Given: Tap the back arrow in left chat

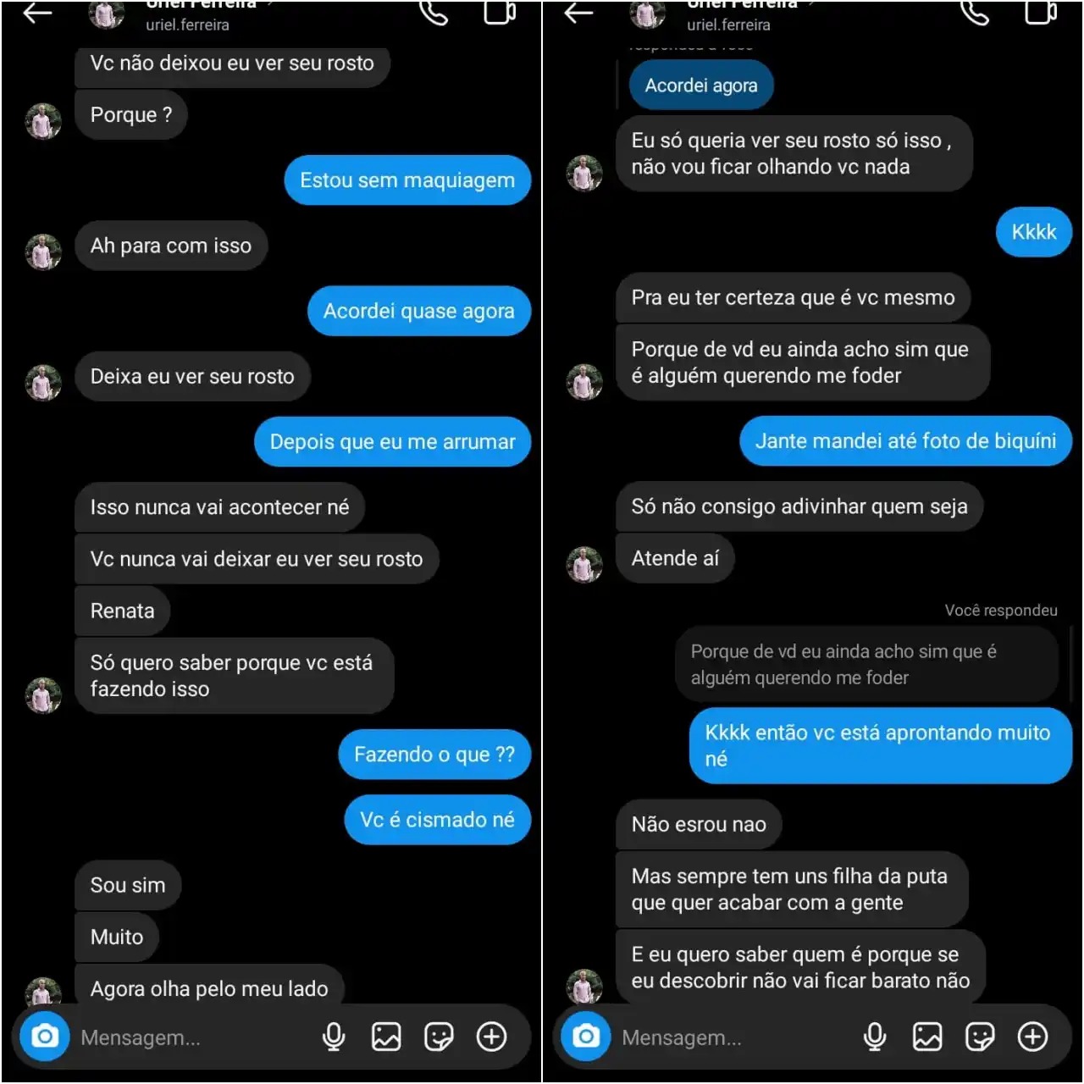Looking at the screenshot, I should tap(37, 13).
